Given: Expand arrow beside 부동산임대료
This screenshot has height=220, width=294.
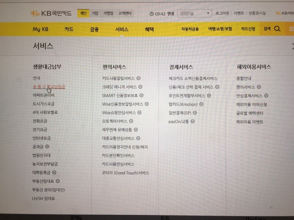Looking at the screenshot, I should [x=58, y=181].
